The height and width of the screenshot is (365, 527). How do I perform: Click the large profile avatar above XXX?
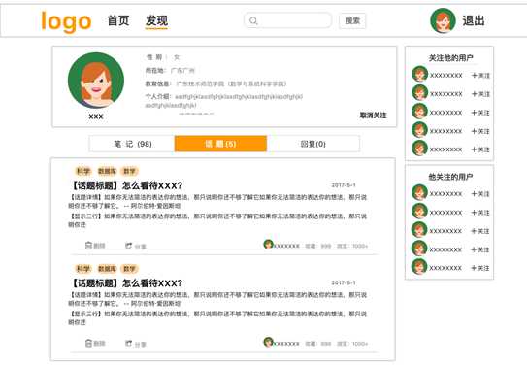[96, 81]
